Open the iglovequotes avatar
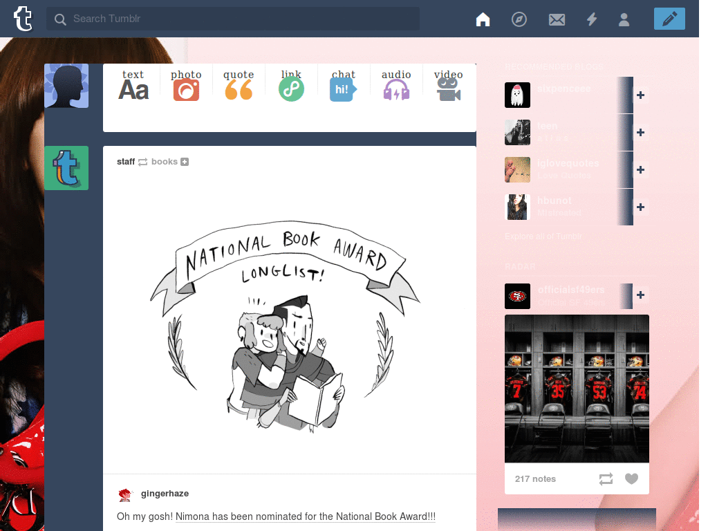The width and height of the screenshot is (708, 531). [x=517, y=170]
